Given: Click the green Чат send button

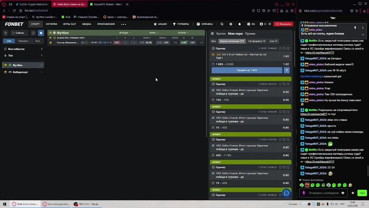Looking at the screenshot, I should pos(362,193).
